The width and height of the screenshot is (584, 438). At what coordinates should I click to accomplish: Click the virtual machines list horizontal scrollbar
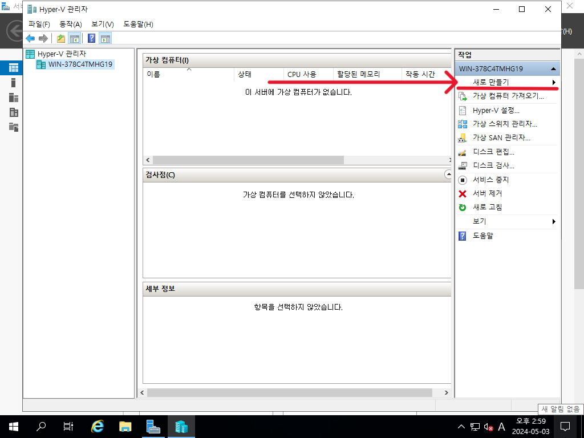pos(248,160)
